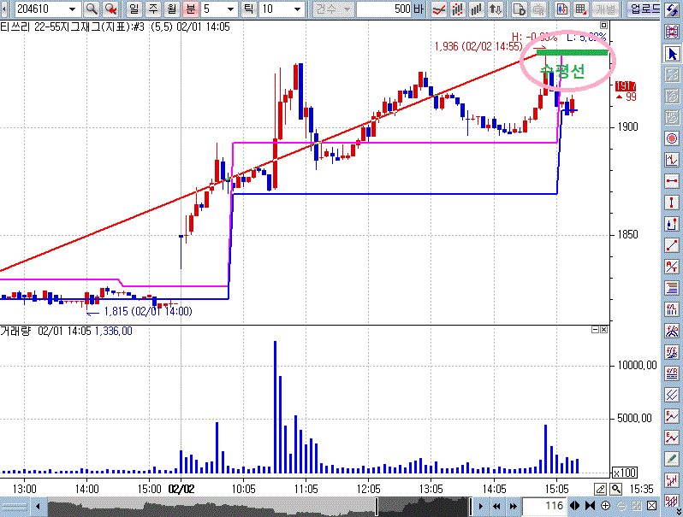
Task: Toggle the minute (분) period button
Action: [x=190, y=9]
